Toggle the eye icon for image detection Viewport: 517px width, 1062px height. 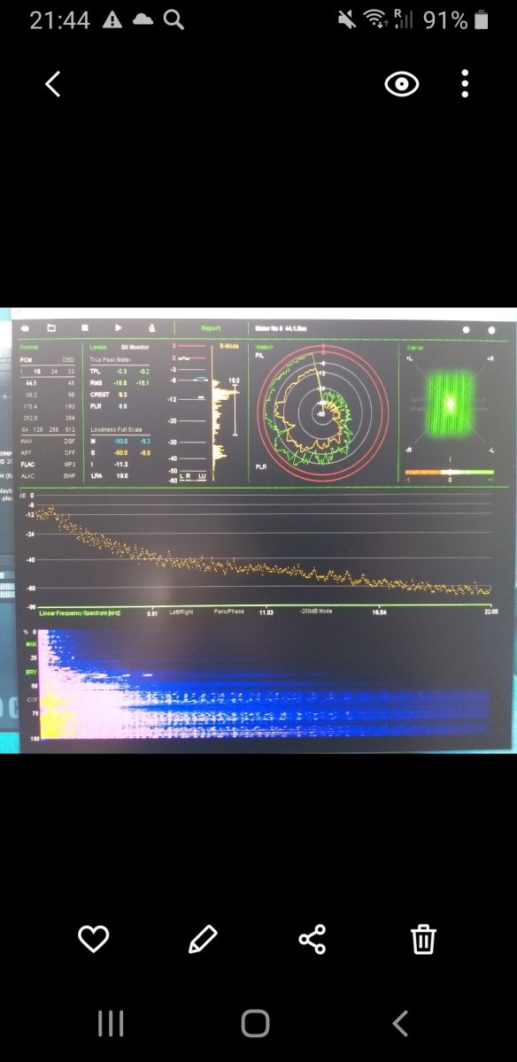pyautogui.click(x=401, y=84)
